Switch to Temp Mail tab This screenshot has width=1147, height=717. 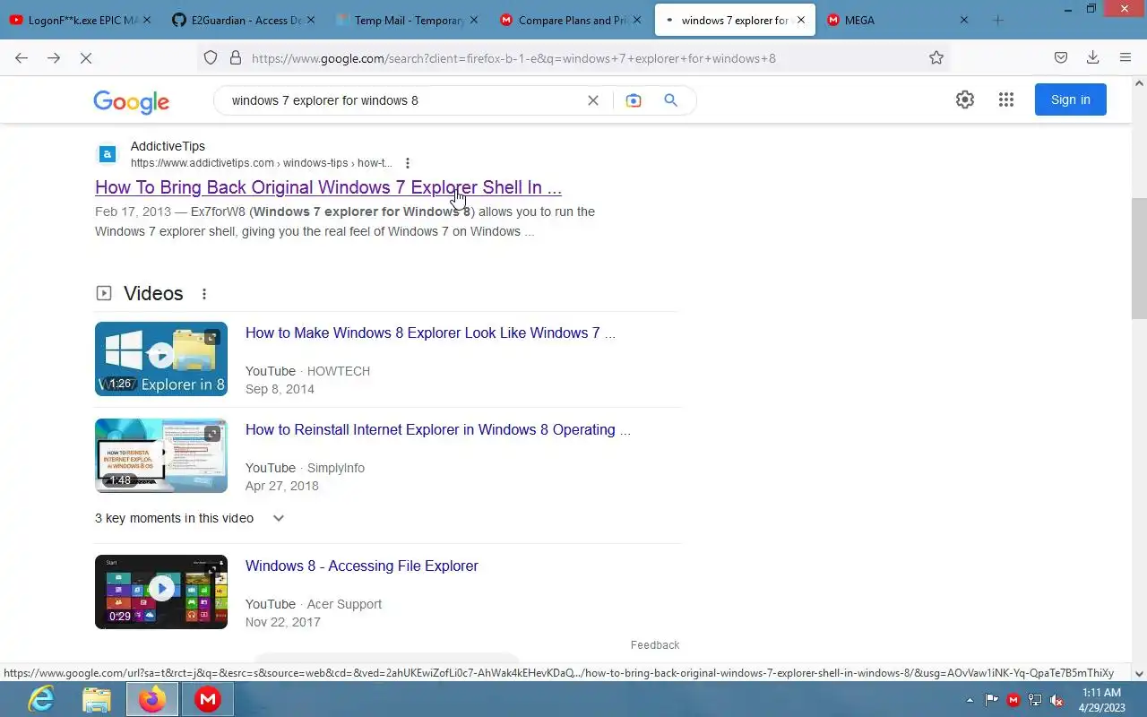pyautogui.click(x=409, y=20)
